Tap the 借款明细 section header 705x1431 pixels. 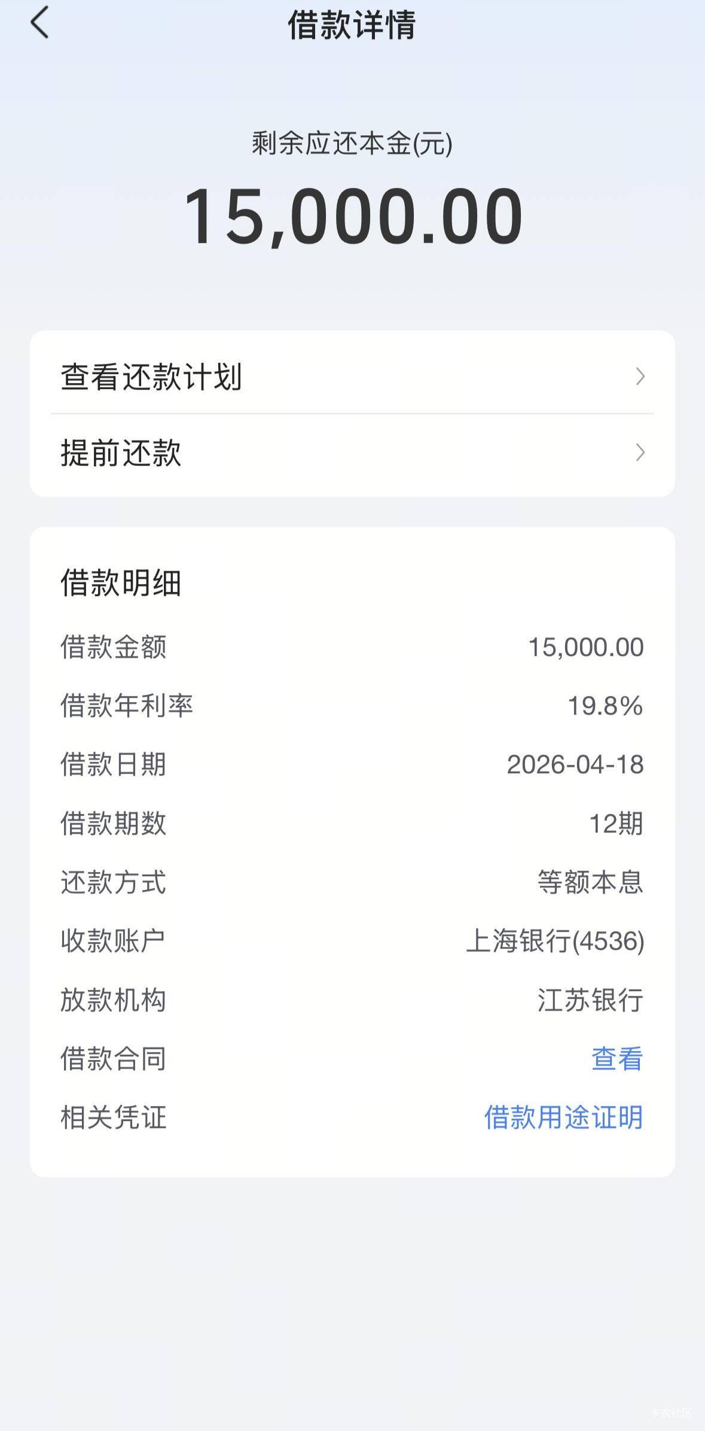[x=121, y=582]
